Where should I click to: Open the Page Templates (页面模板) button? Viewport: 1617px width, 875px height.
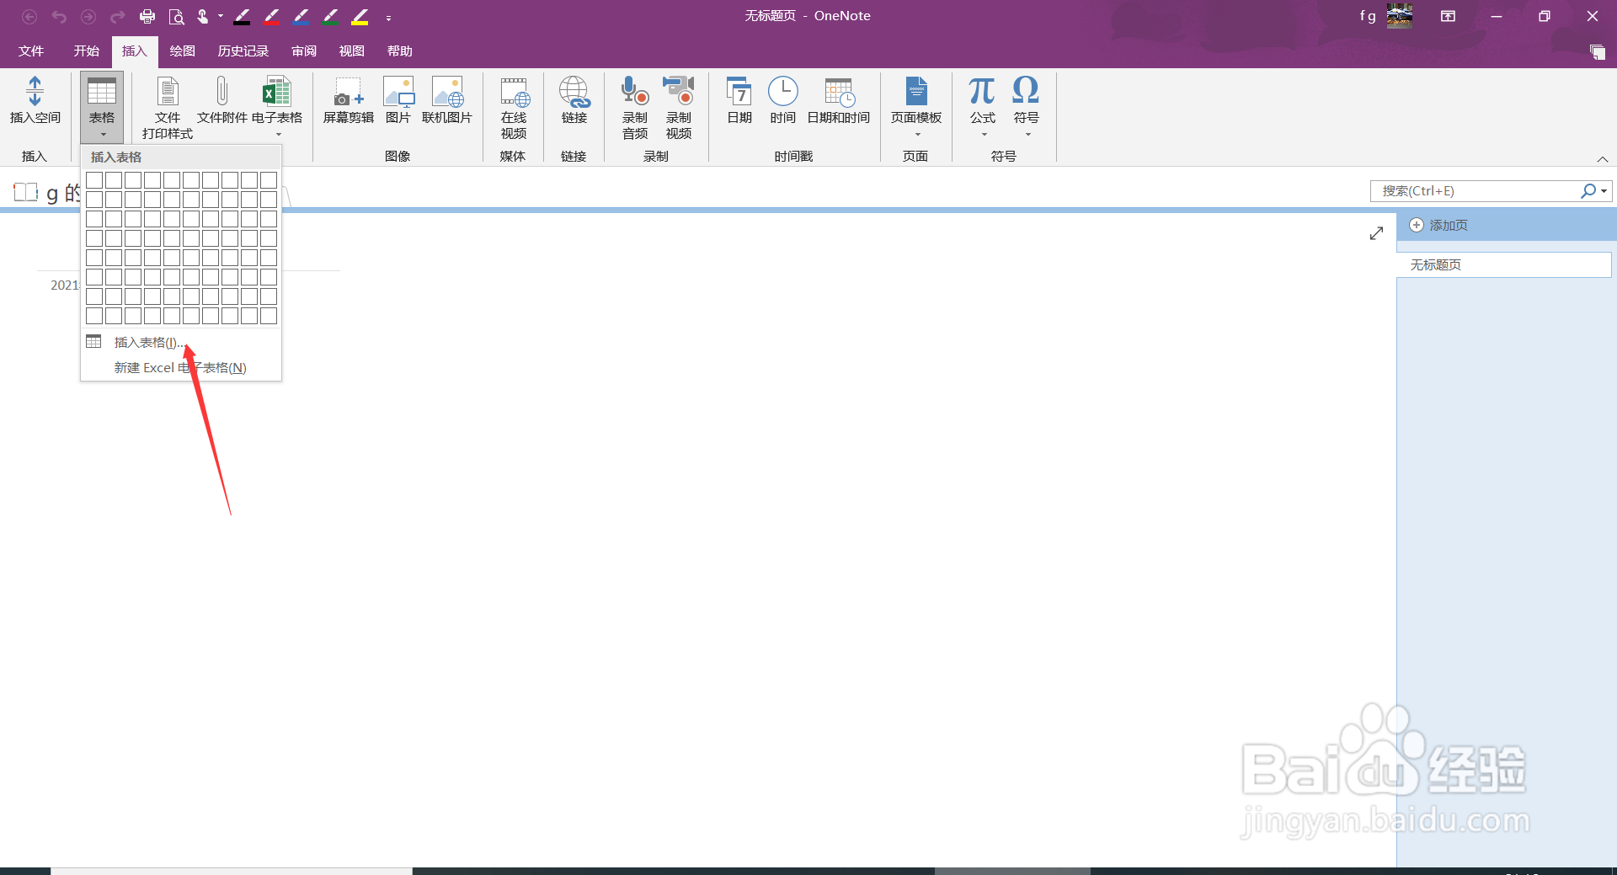pyautogui.click(x=916, y=106)
